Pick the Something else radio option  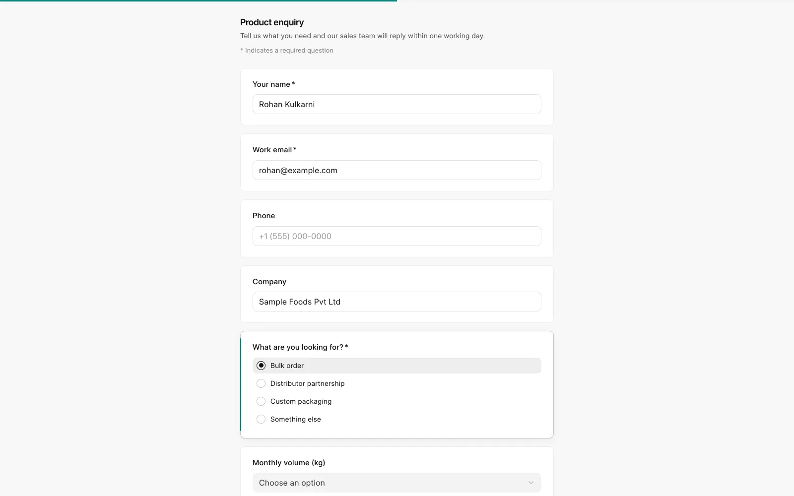pyautogui.click(x=397, y=419)
